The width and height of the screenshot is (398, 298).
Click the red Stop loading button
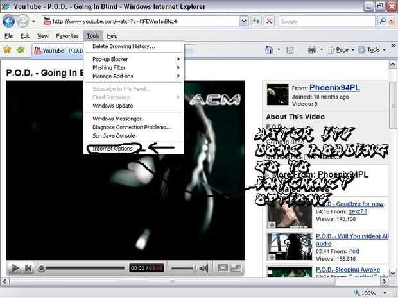[269, 21]
